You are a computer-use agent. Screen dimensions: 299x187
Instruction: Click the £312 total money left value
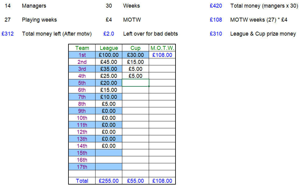pos(8,34)
